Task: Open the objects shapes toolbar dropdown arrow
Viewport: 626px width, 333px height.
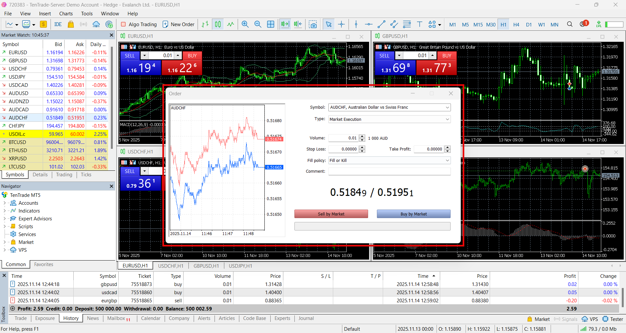Action: 440,25
